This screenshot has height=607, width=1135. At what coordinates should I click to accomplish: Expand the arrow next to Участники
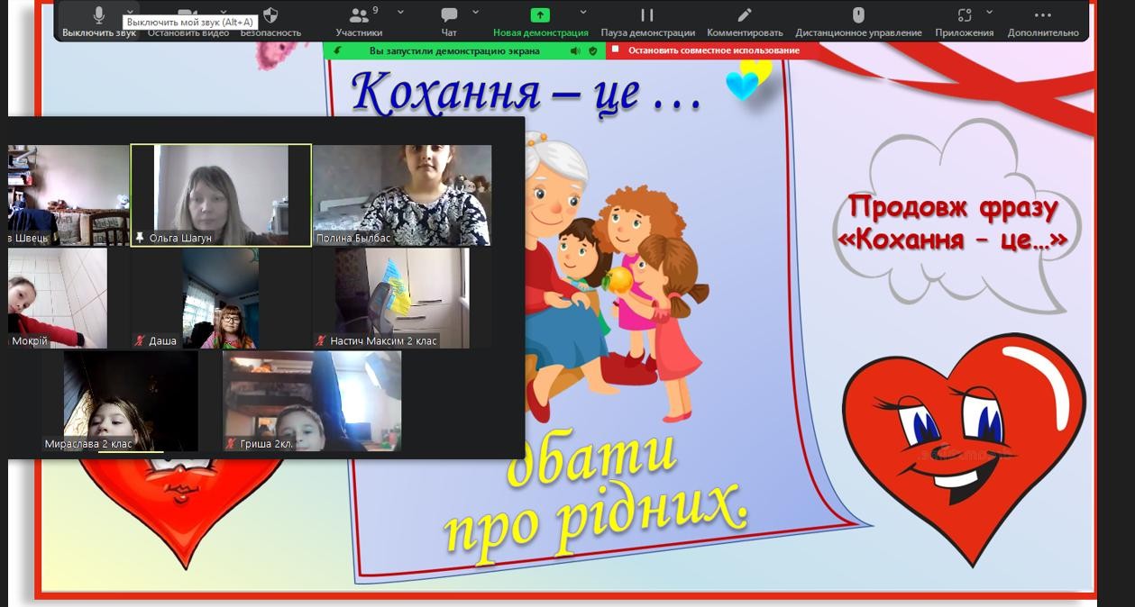[400, 13]
